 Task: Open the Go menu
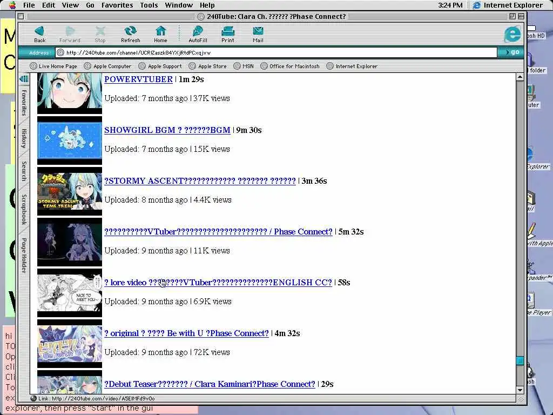(90, 5)
